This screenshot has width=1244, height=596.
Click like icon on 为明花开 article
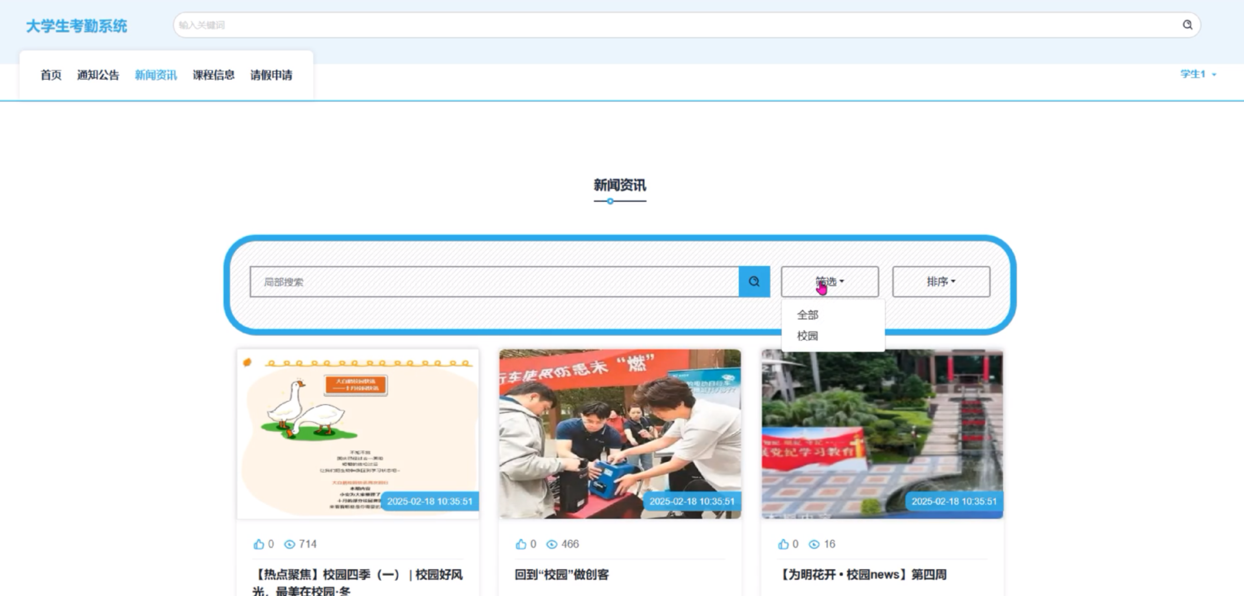point(783,544)
